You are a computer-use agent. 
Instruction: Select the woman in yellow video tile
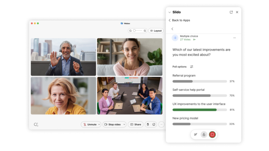tap(64, 96)
